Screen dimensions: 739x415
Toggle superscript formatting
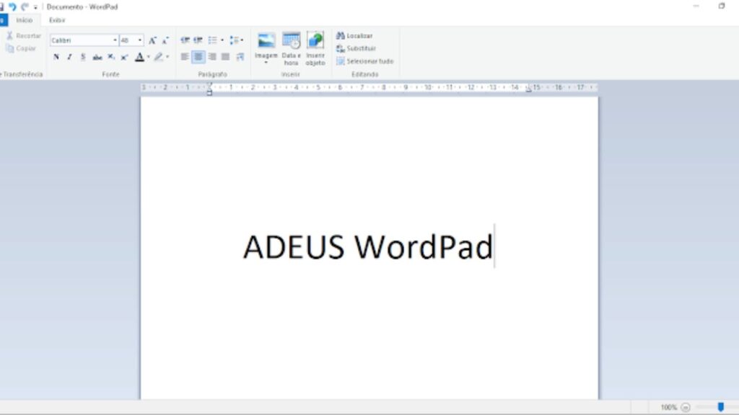tap(124, 57)
